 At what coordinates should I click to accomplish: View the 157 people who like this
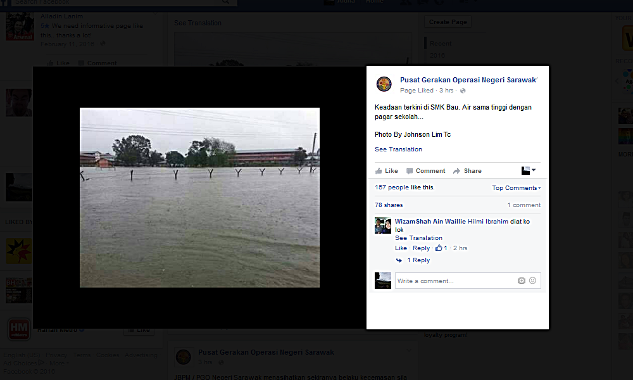tap(392, 187)
